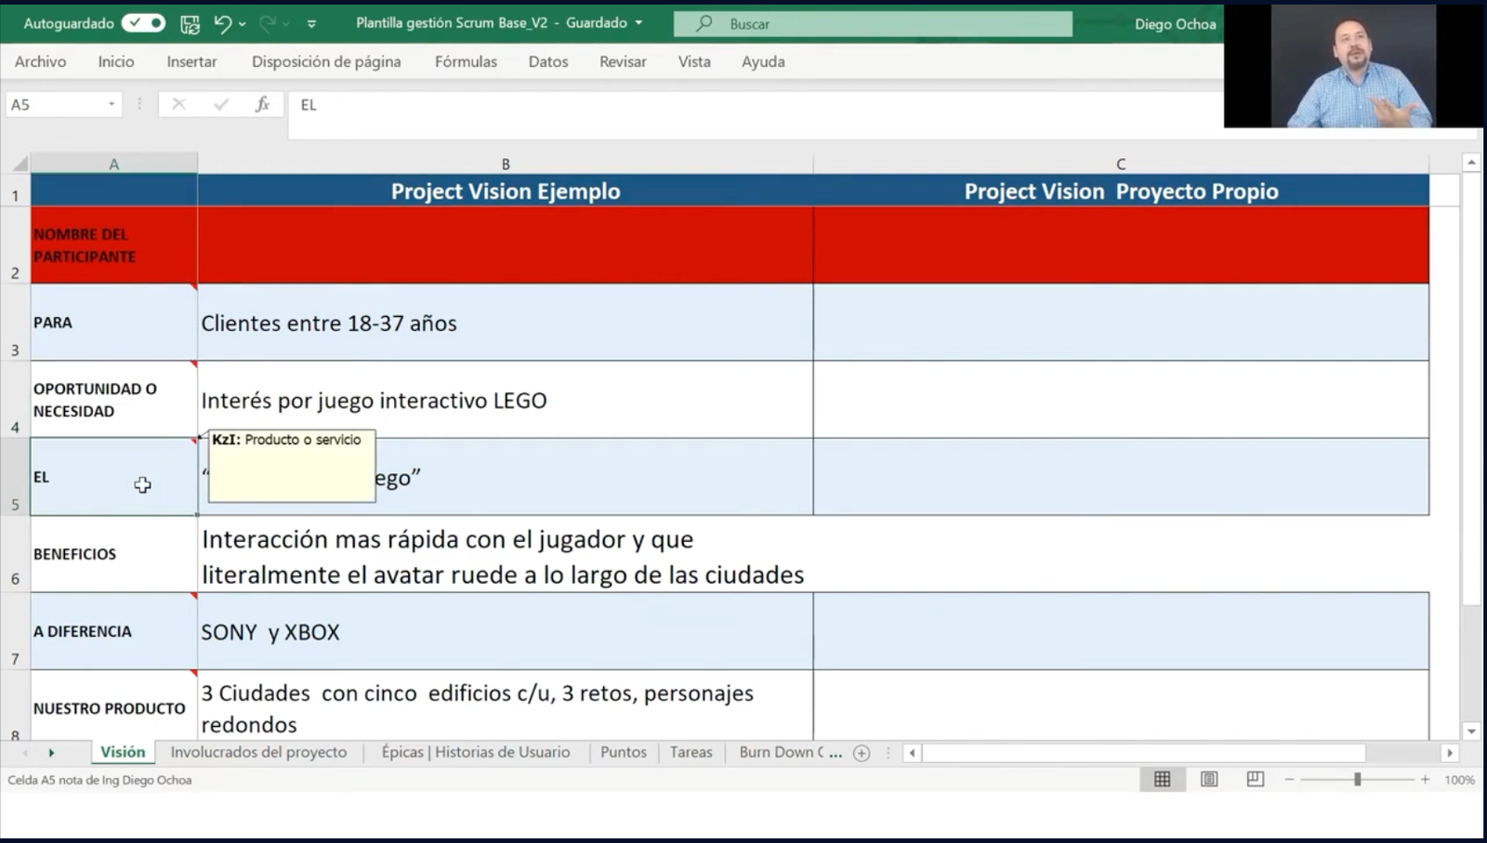The image size is (1487, 843).
Task: Open the Name Box dropdown arrow
Action: (112, 105)
